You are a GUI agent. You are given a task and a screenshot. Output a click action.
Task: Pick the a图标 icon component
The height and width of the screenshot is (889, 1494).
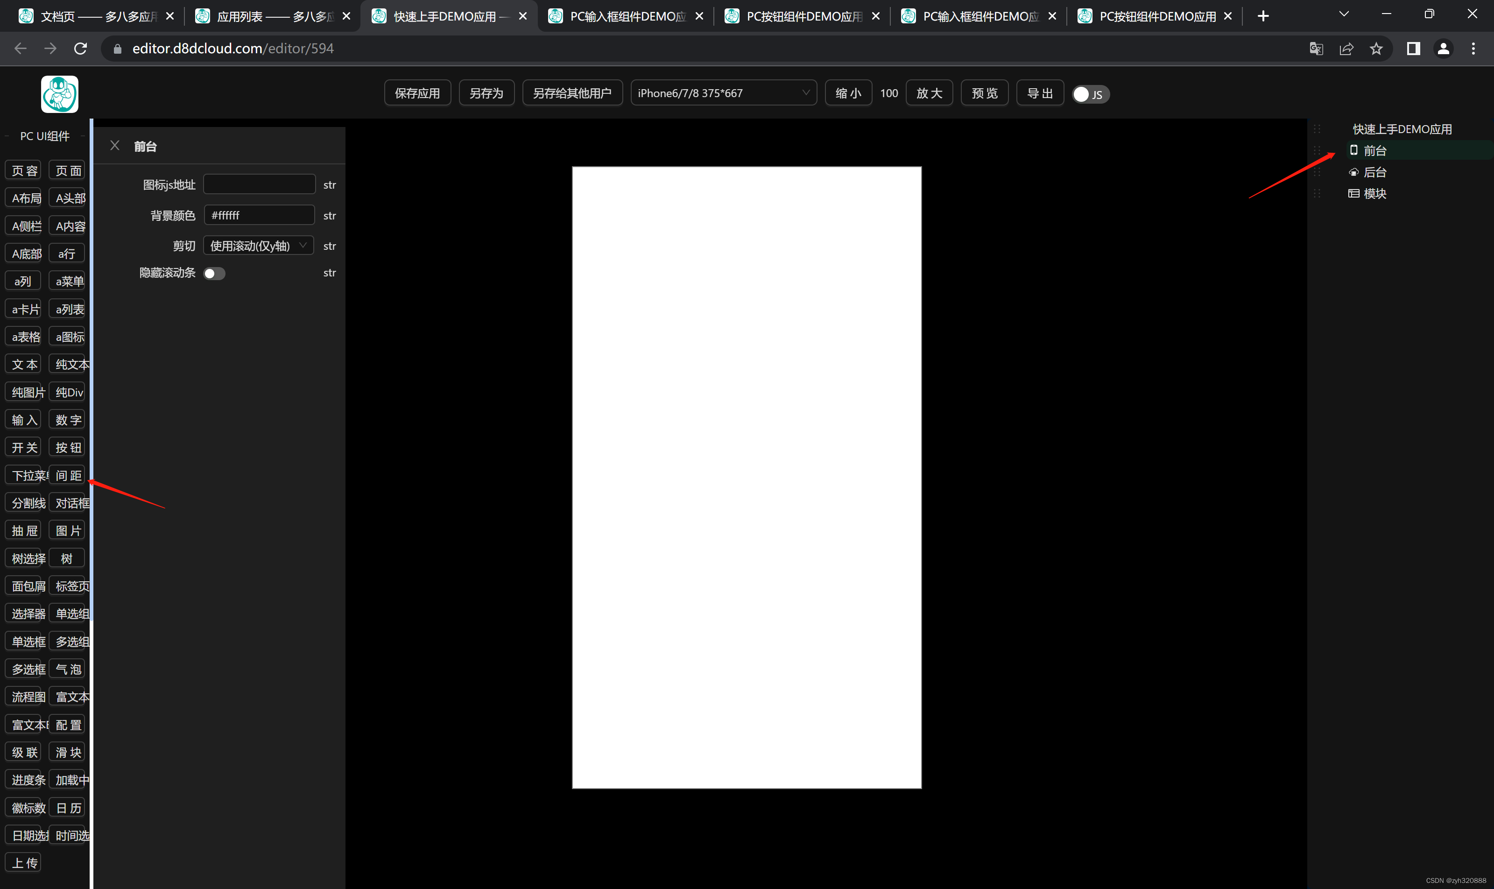(x=67, y=337)
